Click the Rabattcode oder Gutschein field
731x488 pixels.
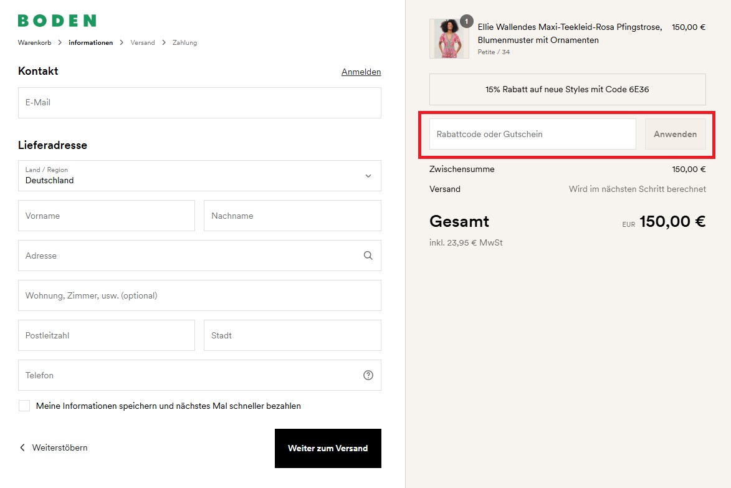[532, 134]
